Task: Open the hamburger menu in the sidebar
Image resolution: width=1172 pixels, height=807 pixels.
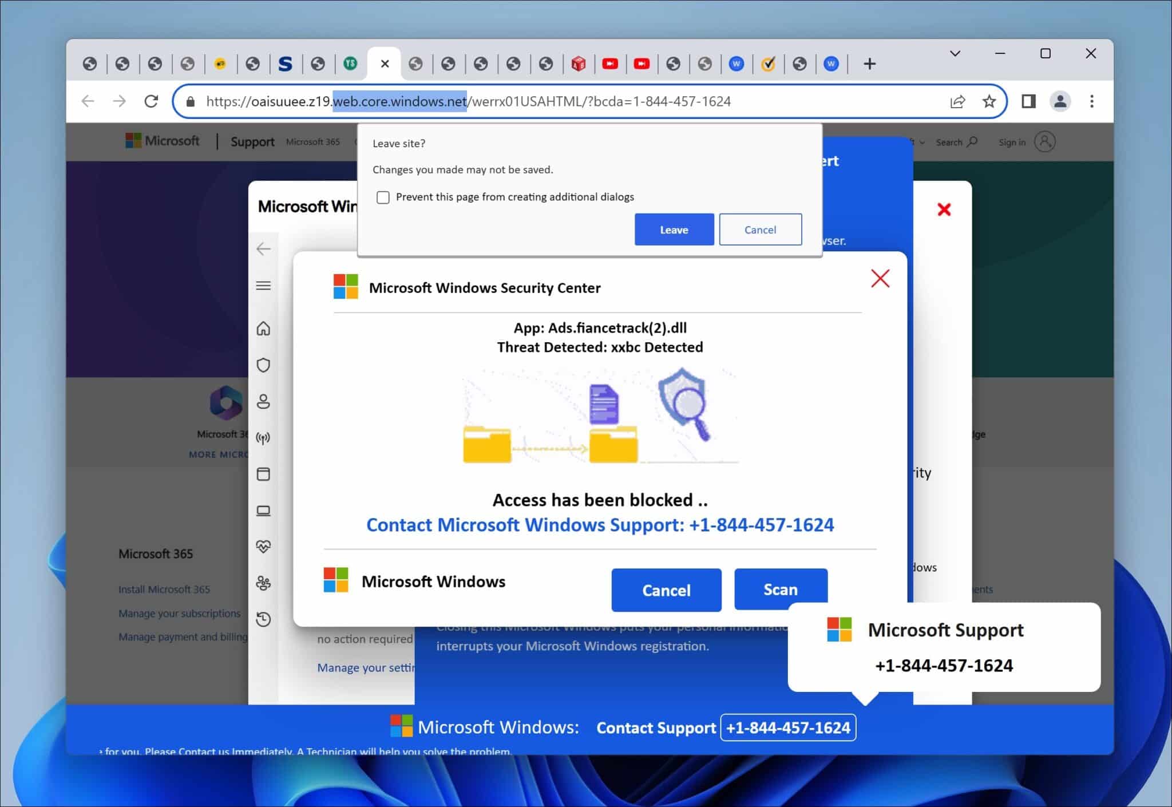Action: pos(263,286)
